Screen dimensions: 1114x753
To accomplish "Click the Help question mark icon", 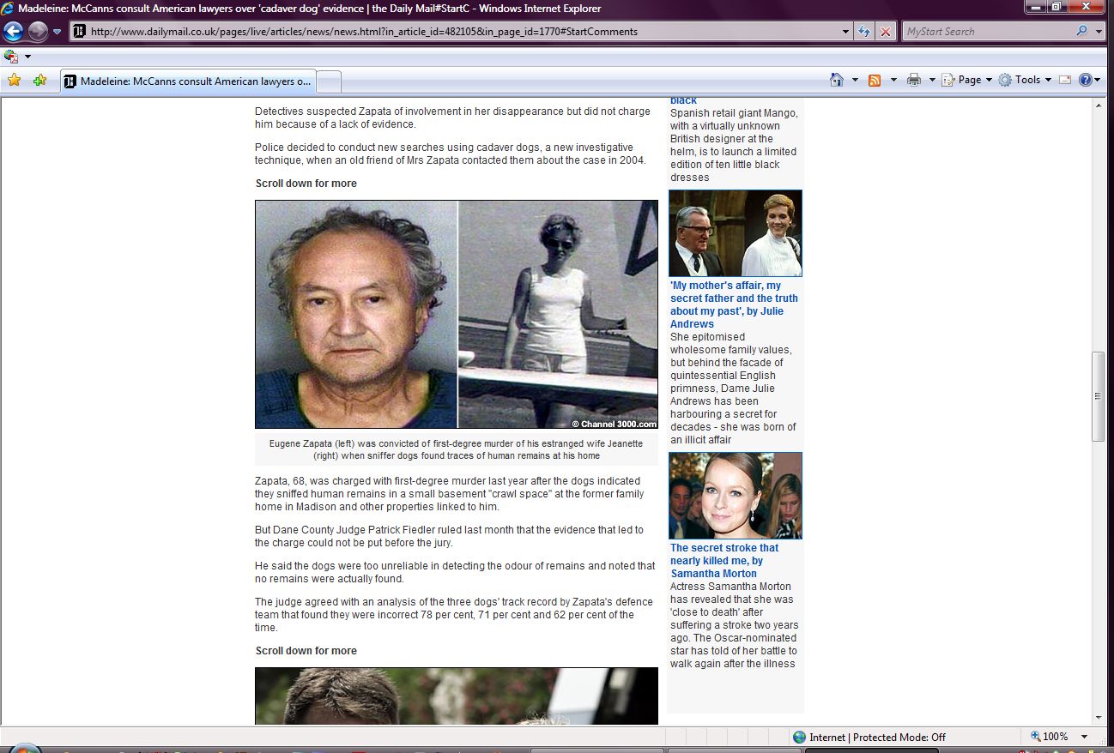I will tap(1085, 80).
